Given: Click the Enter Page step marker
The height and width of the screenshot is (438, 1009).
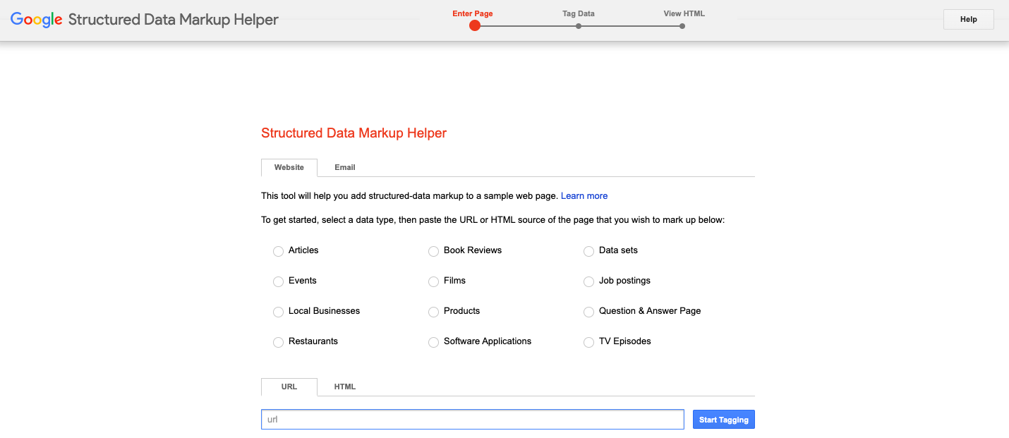Looking at the screenshot, I should pos(474,25).
